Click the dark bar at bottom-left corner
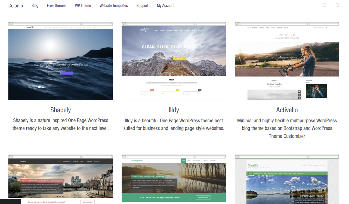 (x=10, y=202)
